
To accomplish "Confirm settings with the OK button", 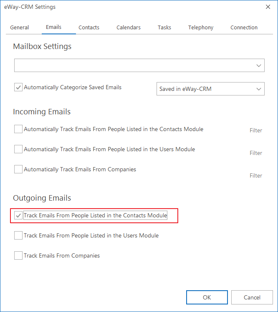I will (x=207, y=297).
